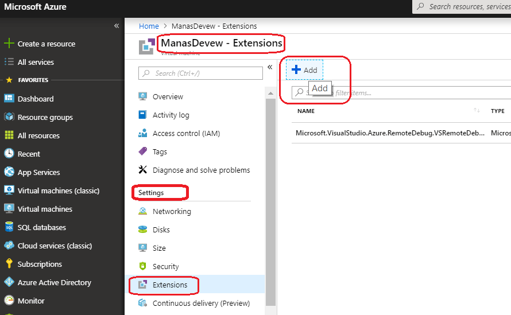
Task: Open SQL databases in favorites
Action: [42, 227]
